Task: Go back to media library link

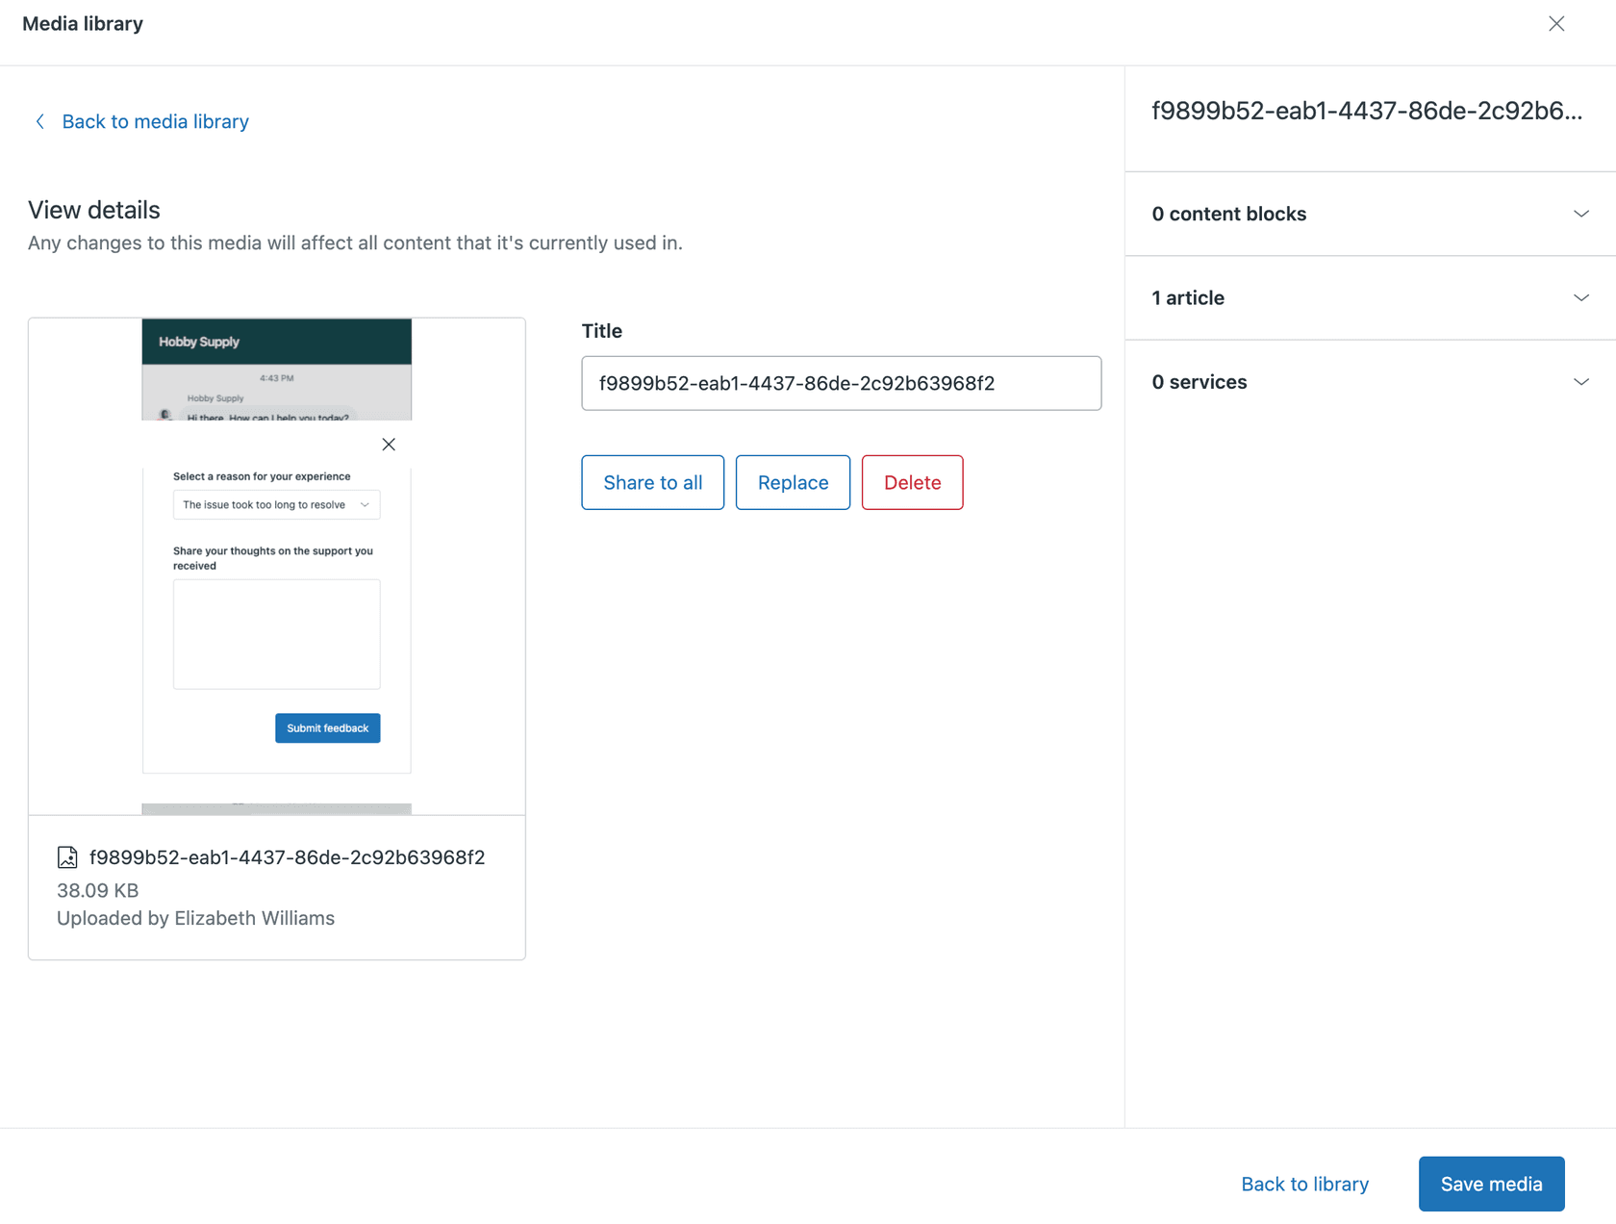Action: click(155, 121)
